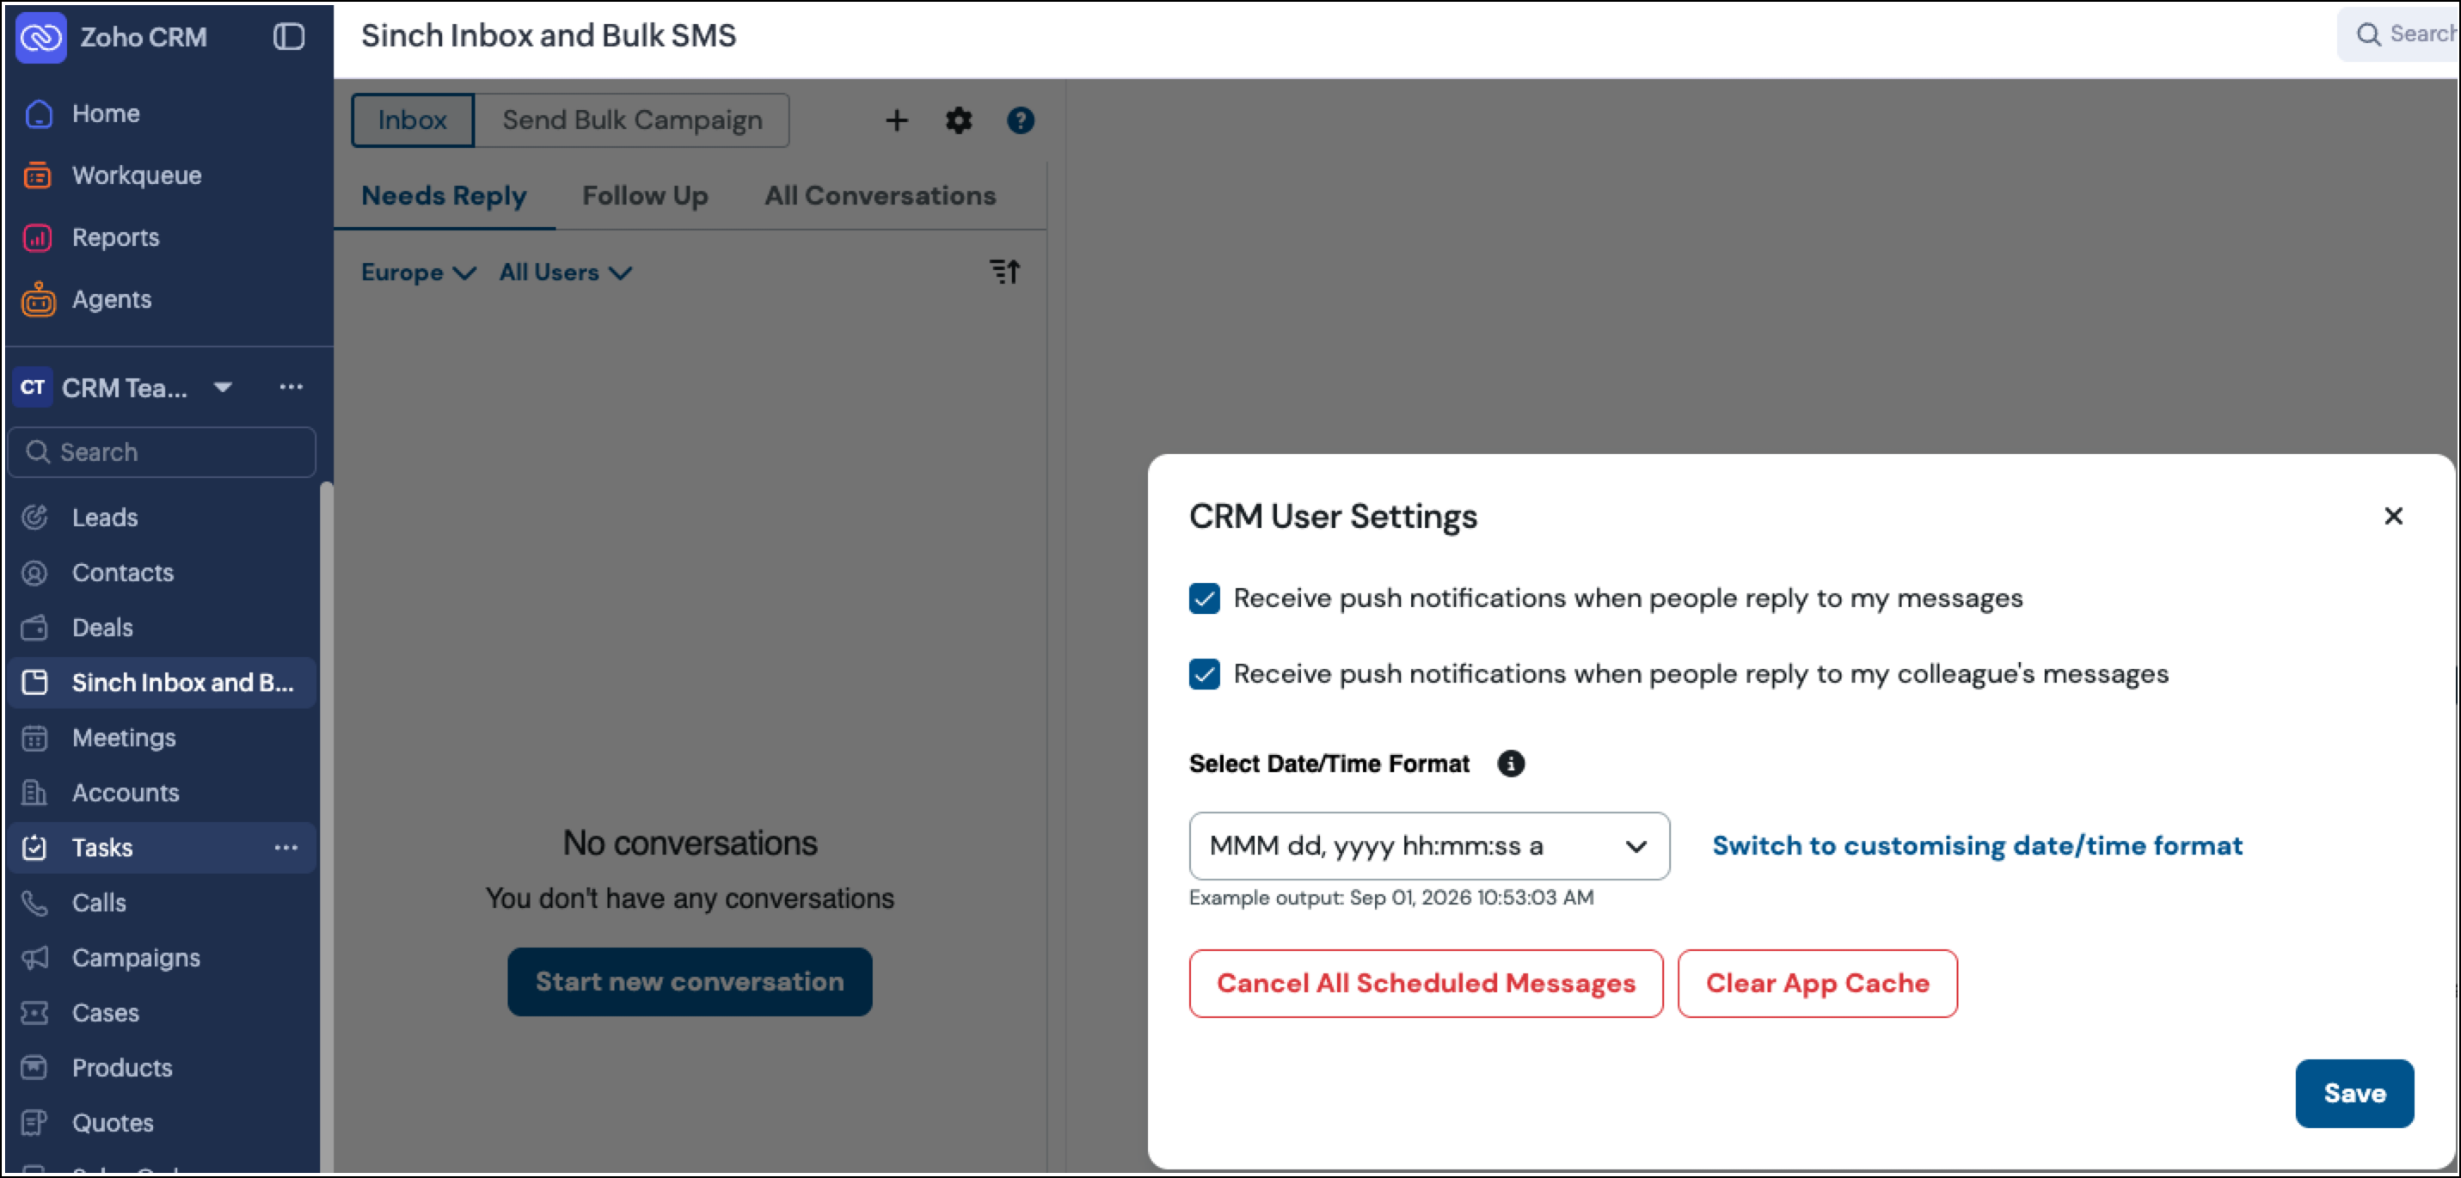The height and width of the screenshot is (1178, 2461).
Task: Open Sinch Inbox and Bulk SMS module
Action: (163, 683)
